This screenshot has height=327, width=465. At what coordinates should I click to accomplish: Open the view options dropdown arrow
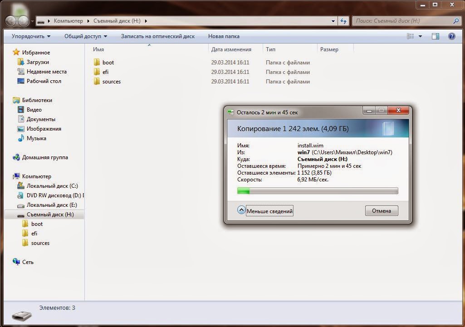[x=420, y=36]
